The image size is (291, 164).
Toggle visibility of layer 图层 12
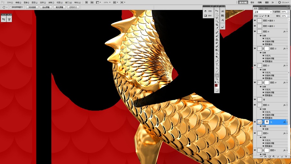pyautogui.click(x=255, y=49)
